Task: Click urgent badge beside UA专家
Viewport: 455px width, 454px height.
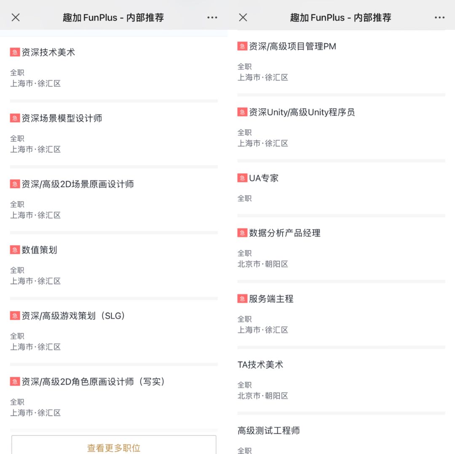Action: pos(242,178)
